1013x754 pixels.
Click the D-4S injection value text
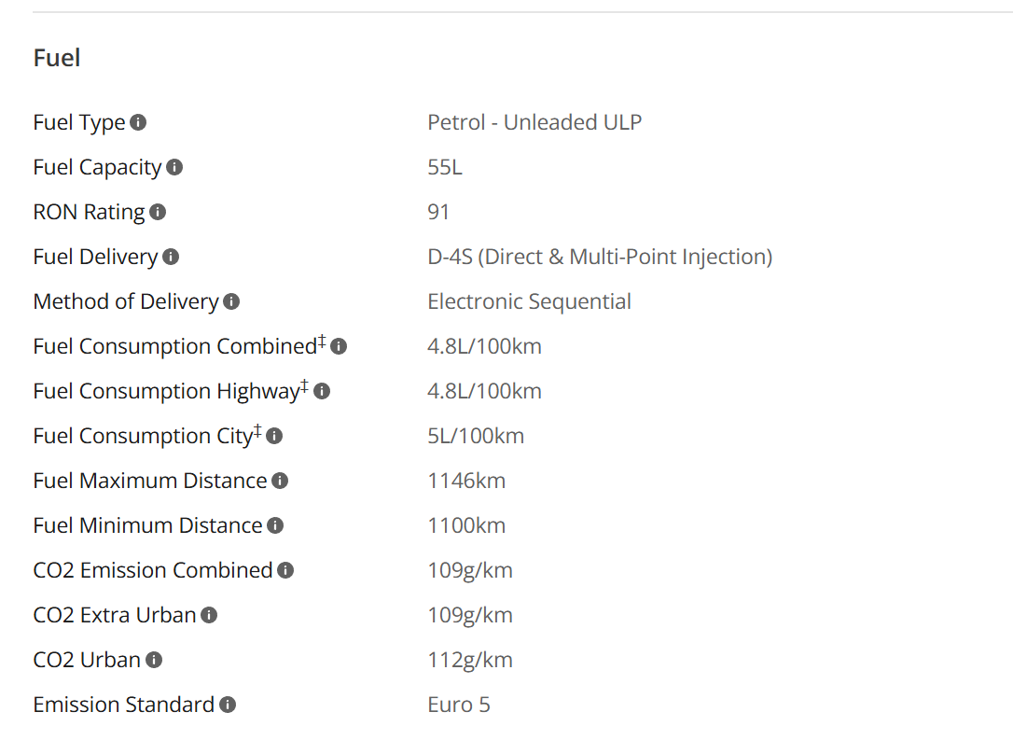[x=600, y=258]
